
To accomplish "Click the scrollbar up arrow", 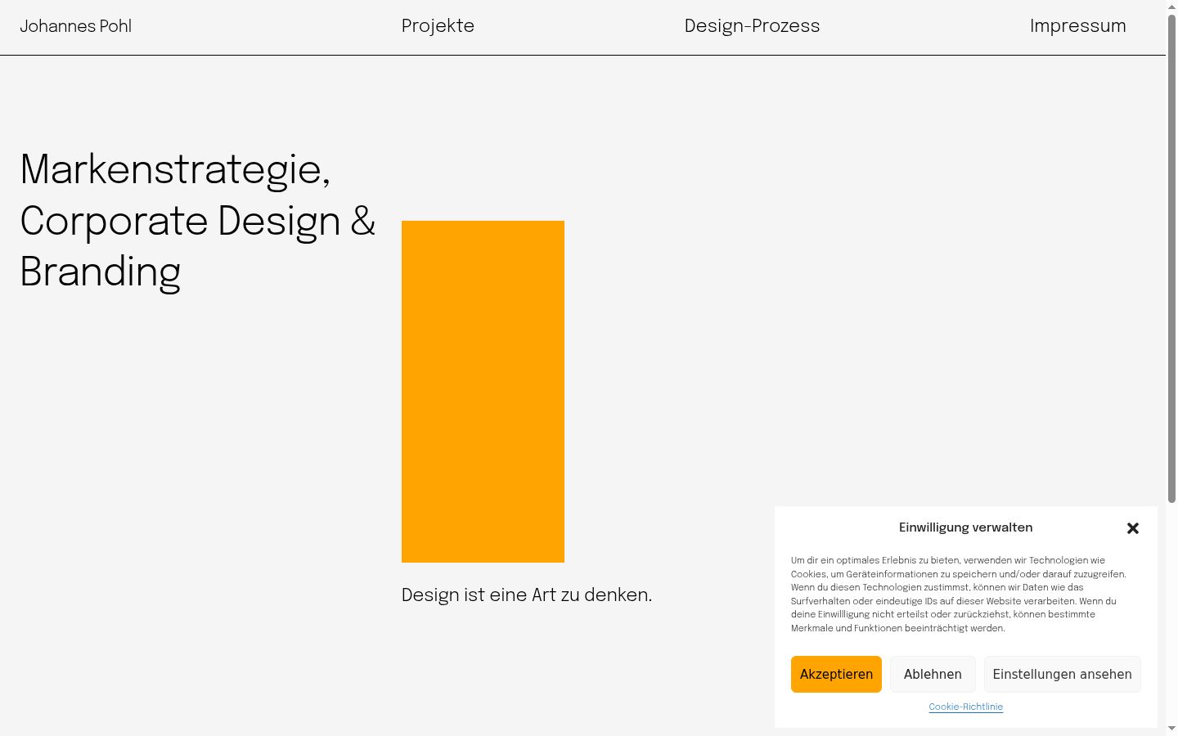I will [1171, 6].
